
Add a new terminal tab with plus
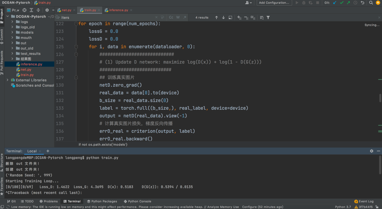tap(48, 151)
